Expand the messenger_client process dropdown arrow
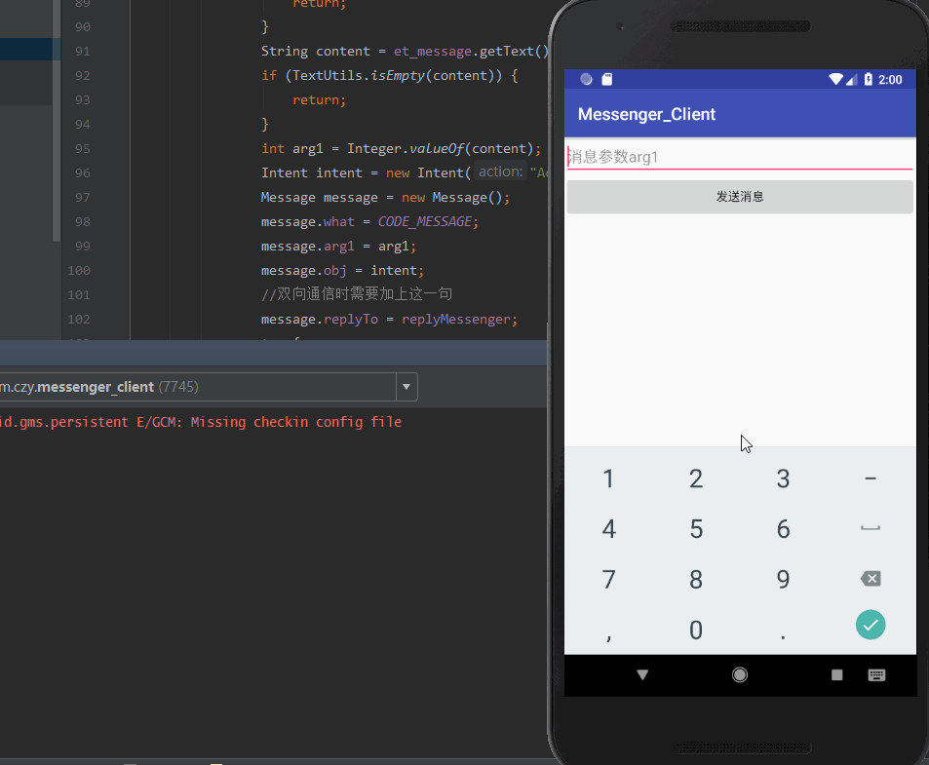This screenshot has width=929, height=765. 406,387
